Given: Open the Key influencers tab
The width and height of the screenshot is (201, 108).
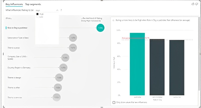Looking at the screenshot, I should [x=14, y=4].
